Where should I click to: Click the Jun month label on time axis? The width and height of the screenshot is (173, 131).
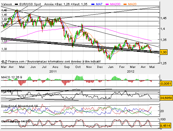(x=33, y=67)
